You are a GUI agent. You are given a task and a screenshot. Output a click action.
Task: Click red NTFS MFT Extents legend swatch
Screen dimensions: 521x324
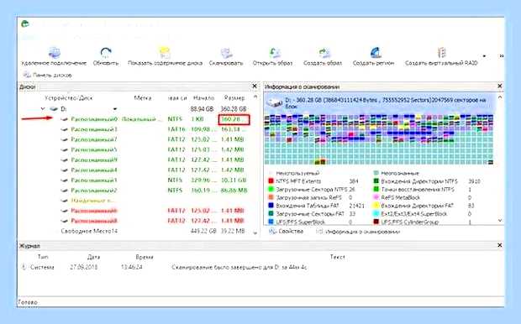click(x=271, y=181)
